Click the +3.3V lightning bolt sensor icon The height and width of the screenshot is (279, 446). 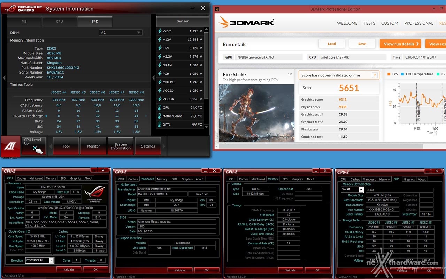click(160, 56)
